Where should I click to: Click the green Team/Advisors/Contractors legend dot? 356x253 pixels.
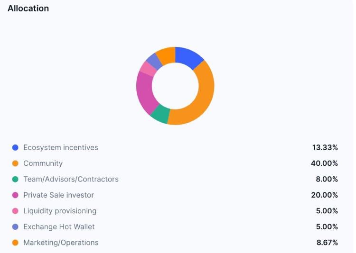pyautogui.click(x=15, y=180)
